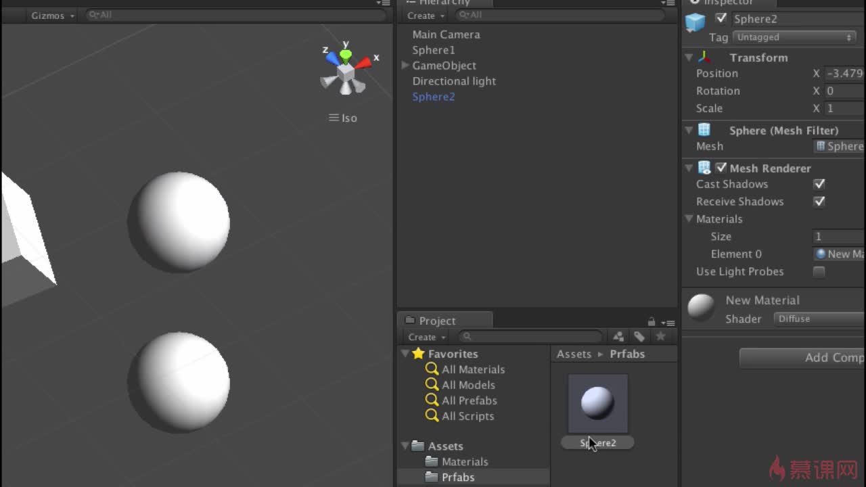Click the blue Z axis cone on the scene gizmo
This screenshot has width=866, height=487.
[332, 58]
